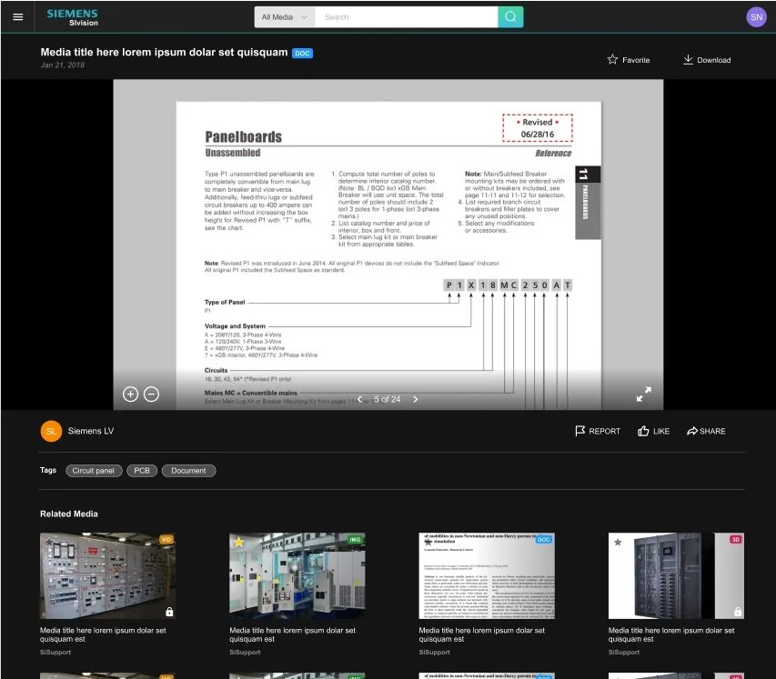This screenshot has height=679, width=776.
Task: Go to next document page
Action: coord(415,399)
